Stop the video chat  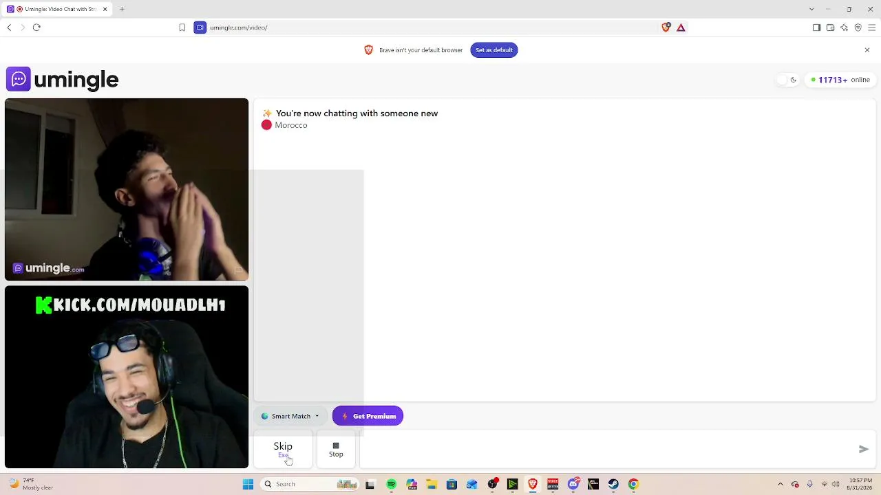point(336,450)
